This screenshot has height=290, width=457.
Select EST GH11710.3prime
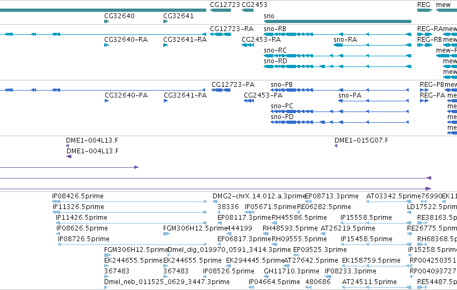(x=266, y=277)
